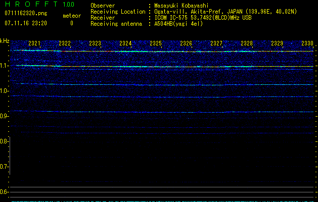Select observer name Masayuki Kobayashi

pos(180,6)
